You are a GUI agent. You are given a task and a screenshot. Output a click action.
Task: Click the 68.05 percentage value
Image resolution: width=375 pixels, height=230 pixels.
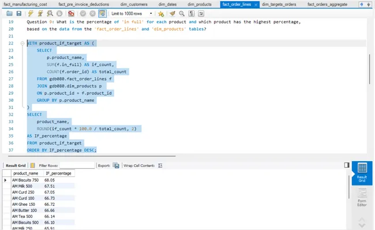50,180
